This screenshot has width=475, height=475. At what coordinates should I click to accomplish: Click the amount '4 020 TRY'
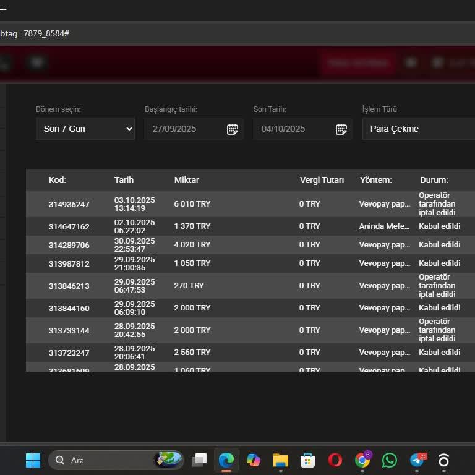point(192,244)
